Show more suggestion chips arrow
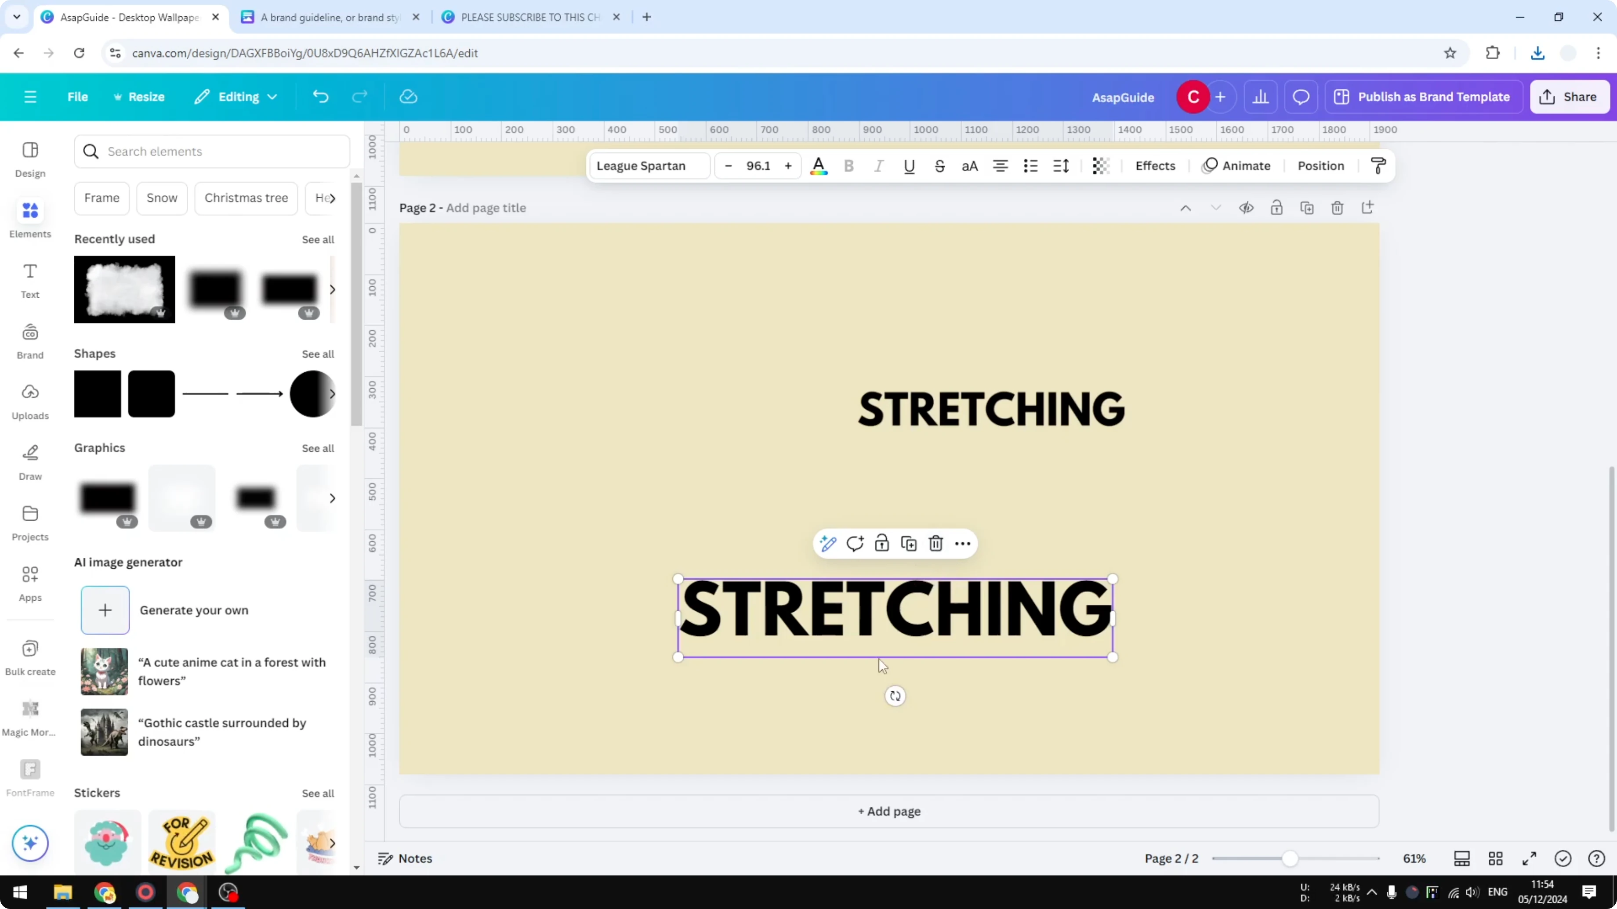1617x909 pixels. 332,198
